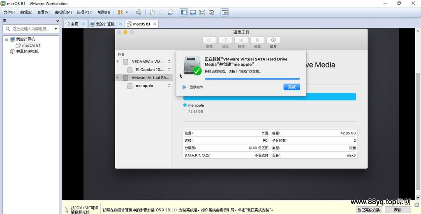Click the 完成 button
Image resolution: width=421 pixels, height=214 pixels.
point(291,87)
